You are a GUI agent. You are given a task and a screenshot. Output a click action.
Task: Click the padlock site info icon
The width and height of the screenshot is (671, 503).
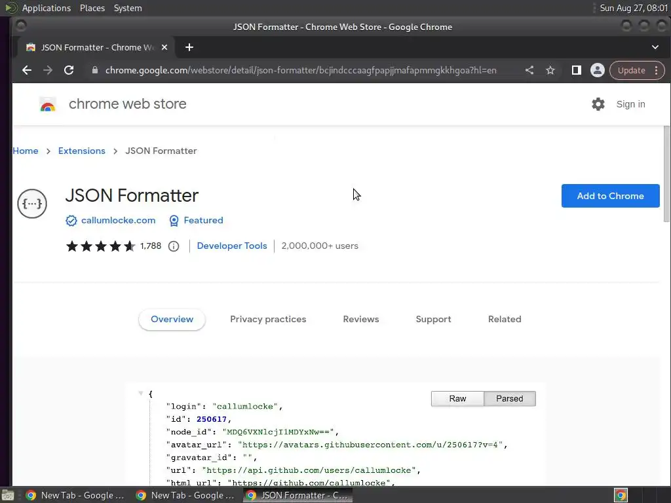coord(95,70)
